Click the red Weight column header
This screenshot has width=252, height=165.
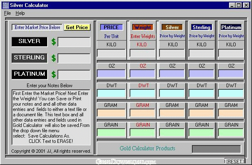pyautogui.click(x=143, y=27)
